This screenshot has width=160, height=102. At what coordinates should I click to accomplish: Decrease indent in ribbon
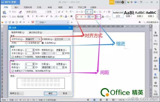(x=87, y=12)
